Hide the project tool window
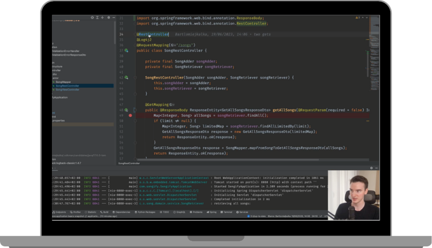This screenshot has width=432, height=248. [x=113, y=18]
